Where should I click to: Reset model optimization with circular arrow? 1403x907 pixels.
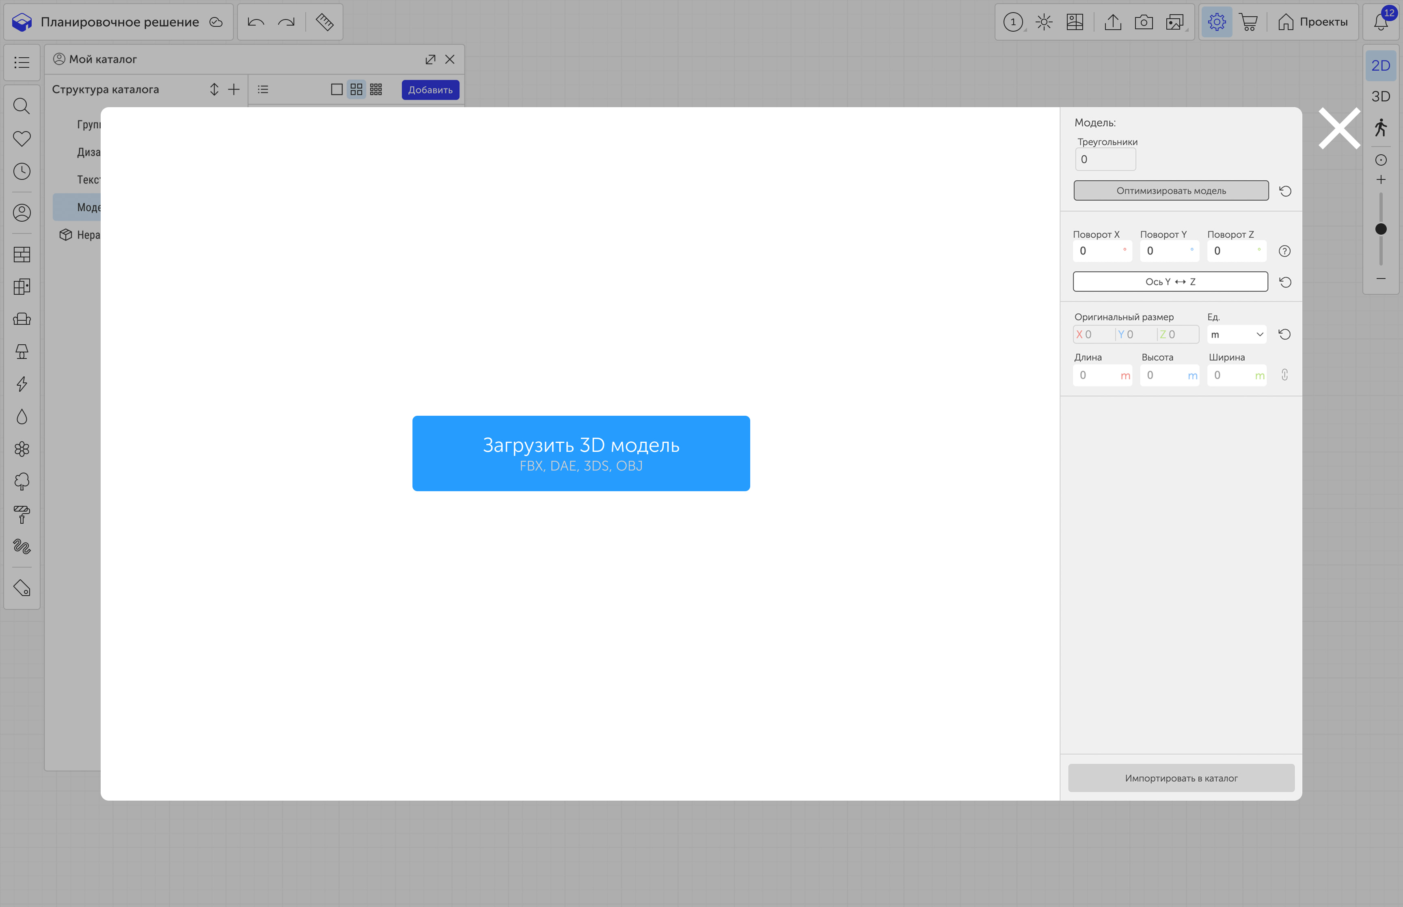point(1284,191)
